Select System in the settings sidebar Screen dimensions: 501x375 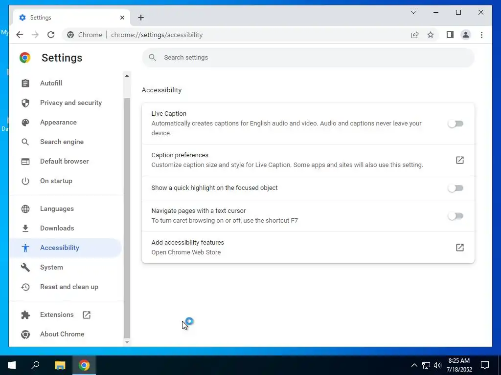pos(66,267)
